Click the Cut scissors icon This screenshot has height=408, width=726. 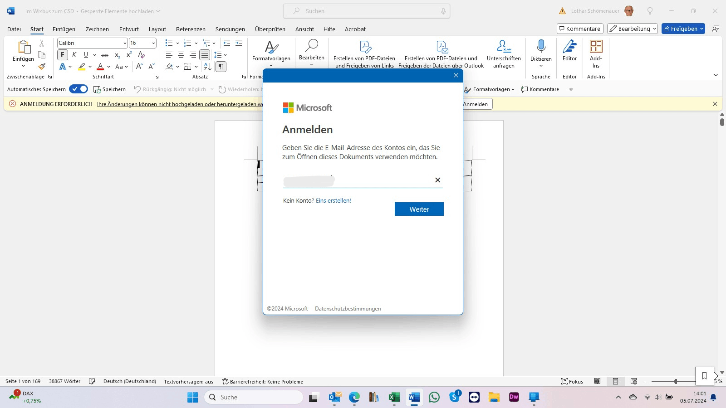pos(42,43)
